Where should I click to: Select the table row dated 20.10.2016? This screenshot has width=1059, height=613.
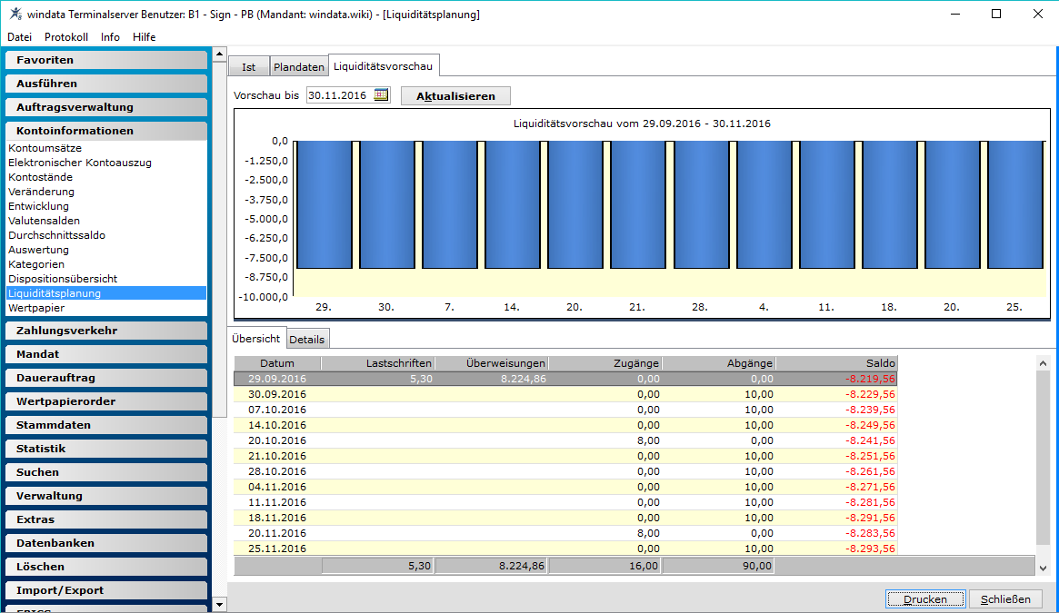point(565,440)
